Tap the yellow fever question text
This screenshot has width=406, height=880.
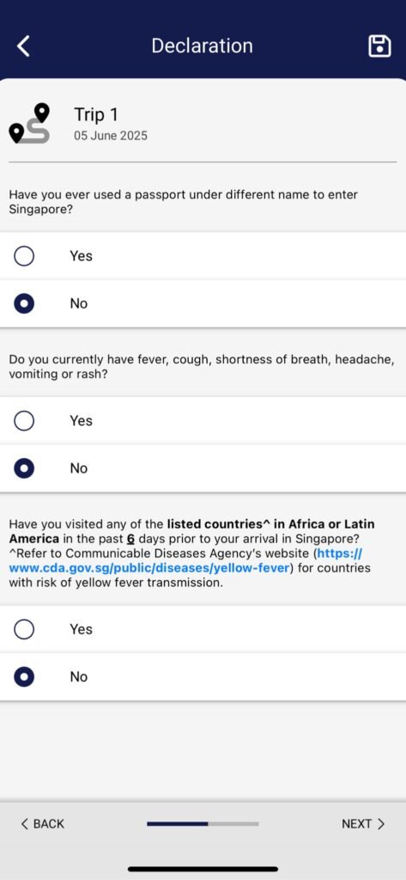[191, 553]
